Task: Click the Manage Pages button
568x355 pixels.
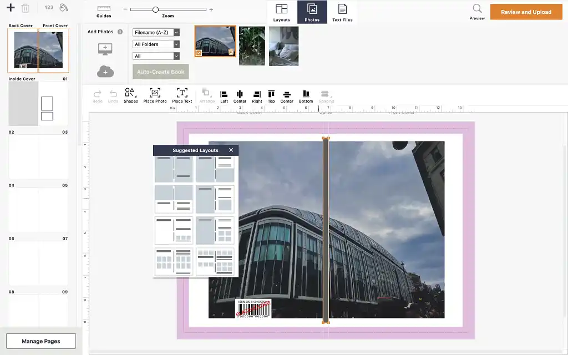Action: tap(41, 341)
